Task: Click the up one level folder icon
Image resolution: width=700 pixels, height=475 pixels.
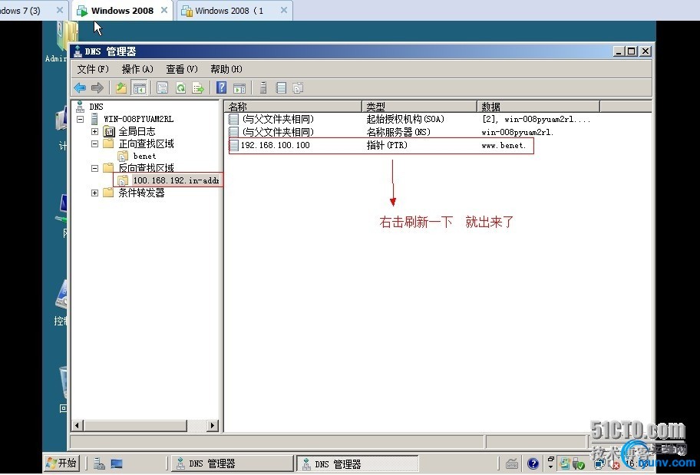Action: pyautogui.click(x=121, y=87)
